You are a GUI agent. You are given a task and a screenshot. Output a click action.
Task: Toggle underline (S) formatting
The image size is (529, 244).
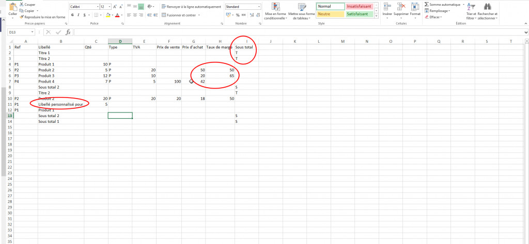(x=84, y=15)
